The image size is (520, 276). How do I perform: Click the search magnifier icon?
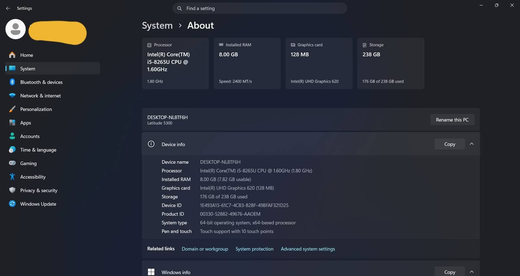[180, 8]
